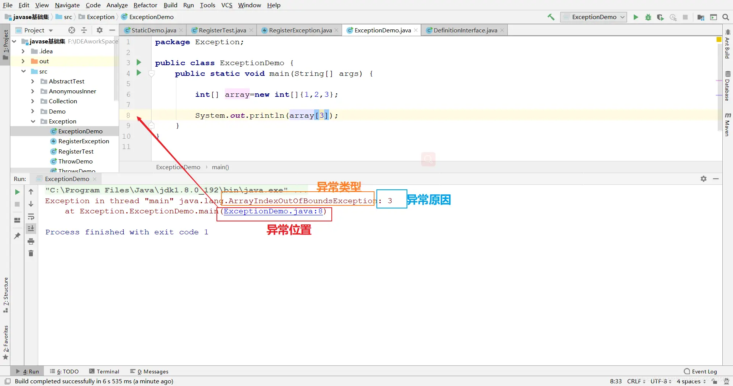The image size is (733, 386).
Task: Toggle the 2: Favorites tool window
Action: [x=5, y=342]
